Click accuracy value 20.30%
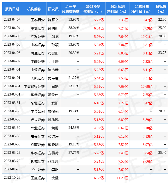 (74, 53)
